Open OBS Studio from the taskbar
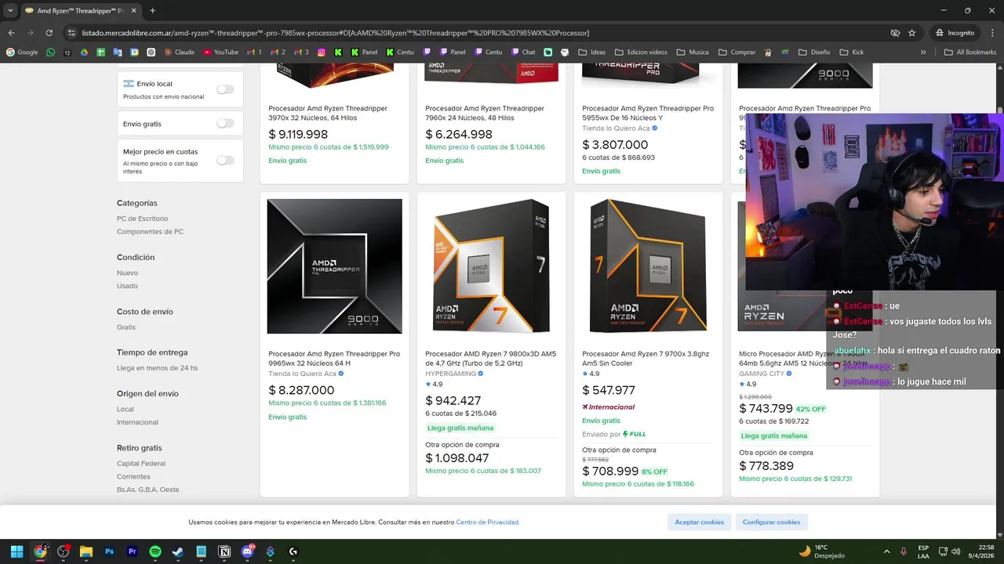 click(x=64, y=551)
